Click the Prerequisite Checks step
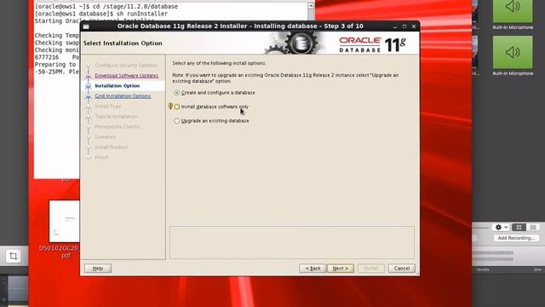This screenshot has height=307, width=545. (118, 127)
